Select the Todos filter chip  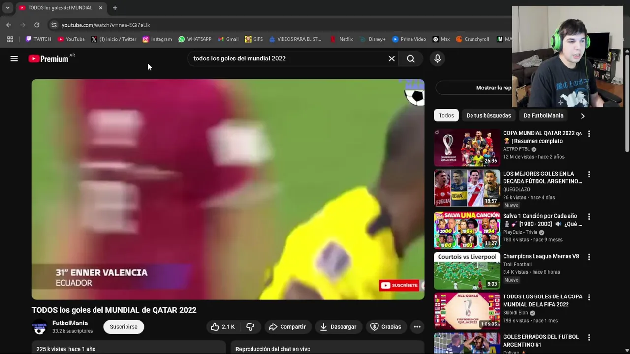pos(446,116)
